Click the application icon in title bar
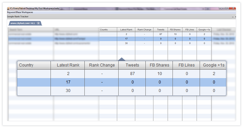The width and height of the screenshot is (243, 128). coord(8,8)
